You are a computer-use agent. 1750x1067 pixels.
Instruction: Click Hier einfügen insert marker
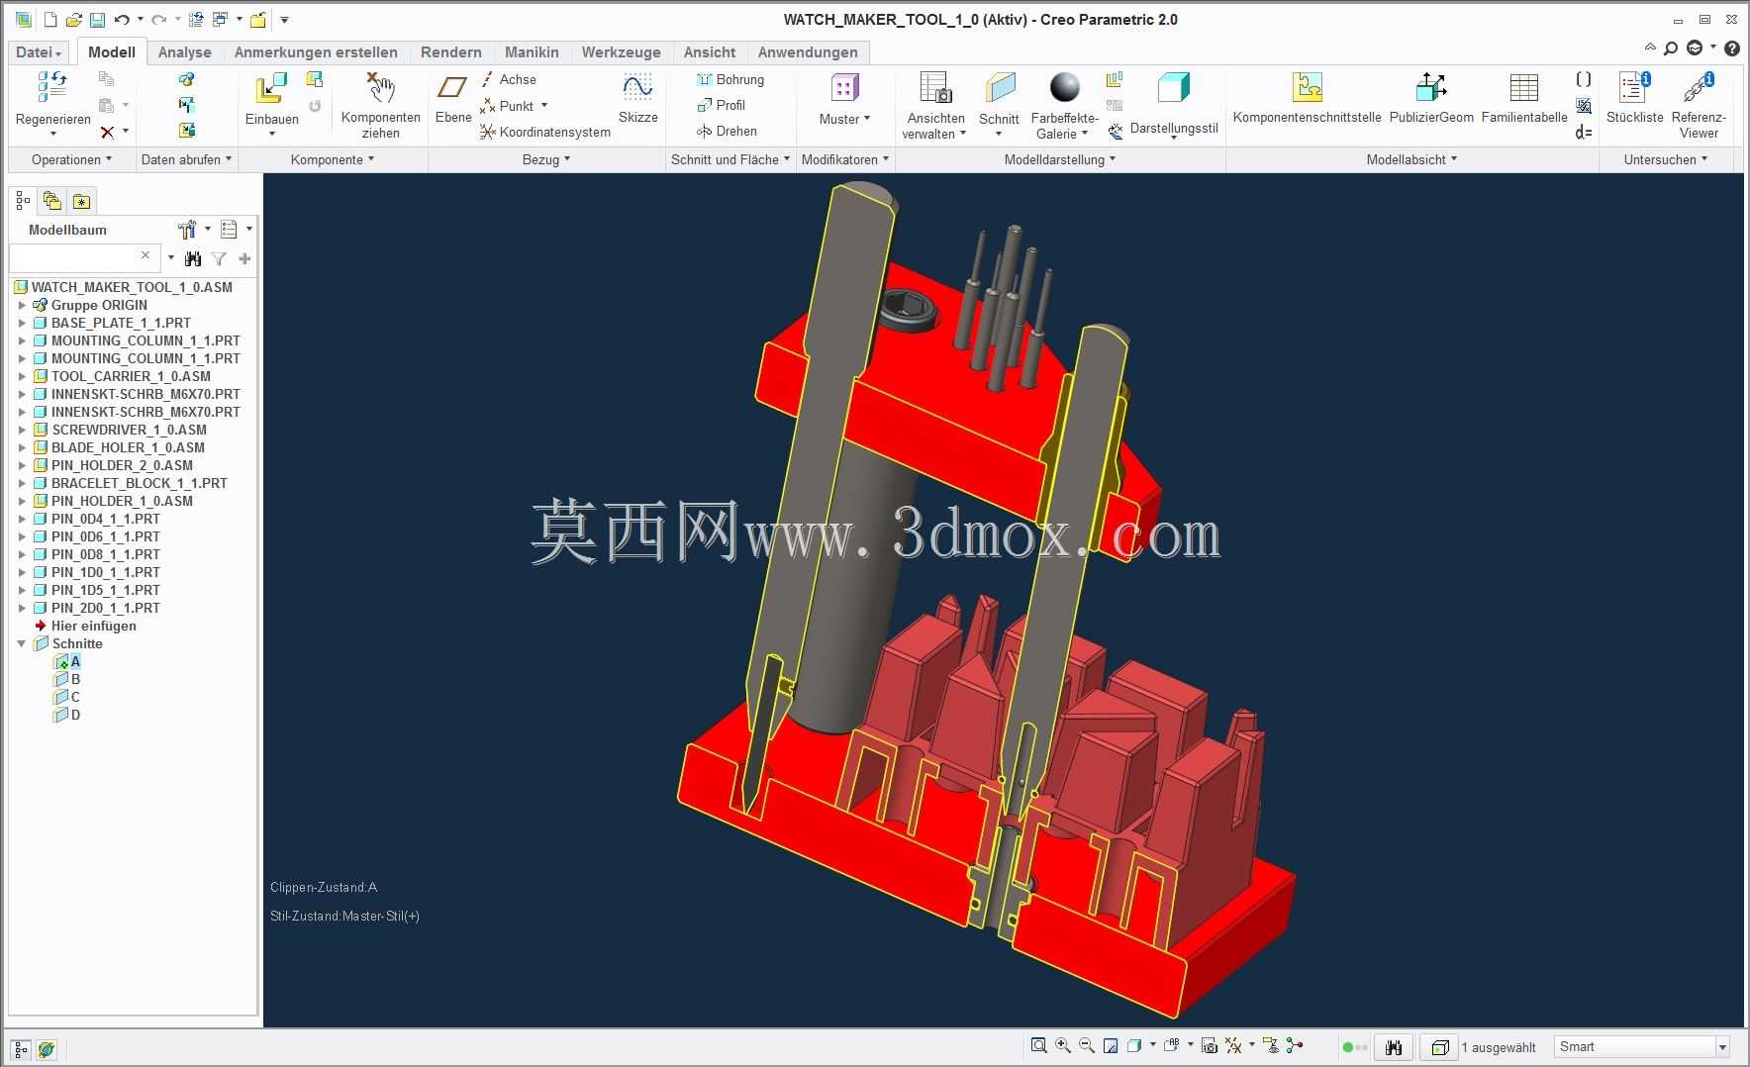tap(94, 626)
